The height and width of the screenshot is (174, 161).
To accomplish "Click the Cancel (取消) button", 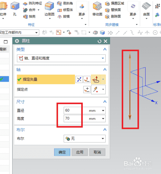I will coord(97,152).
